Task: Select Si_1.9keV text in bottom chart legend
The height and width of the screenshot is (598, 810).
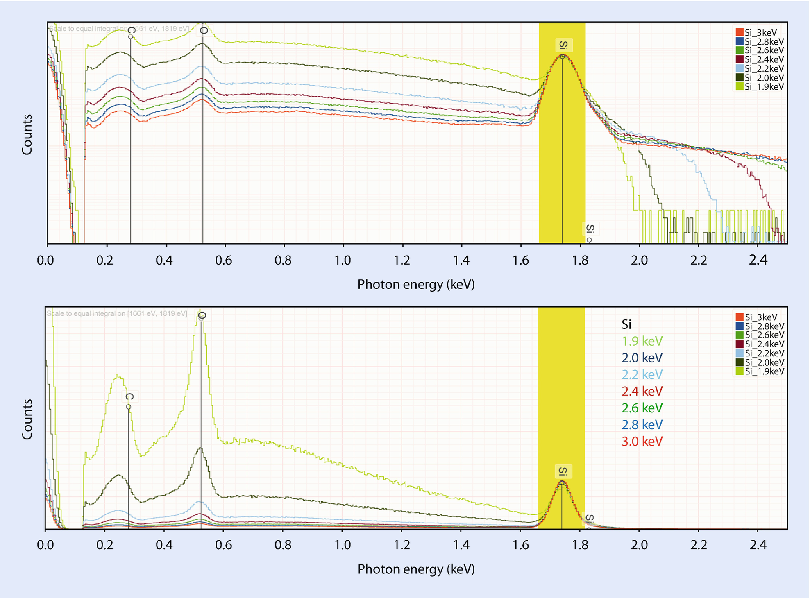Action: (765, 371)
